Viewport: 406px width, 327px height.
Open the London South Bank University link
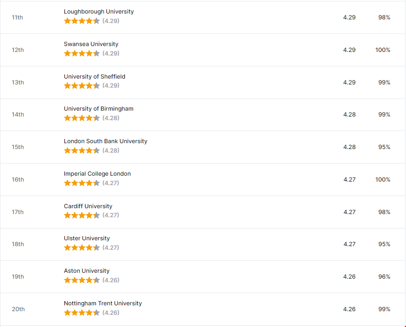click(x=105, y=141)
